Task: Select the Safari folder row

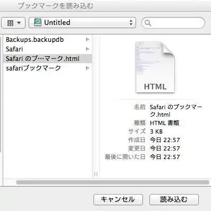Action: tap(47, 49)
